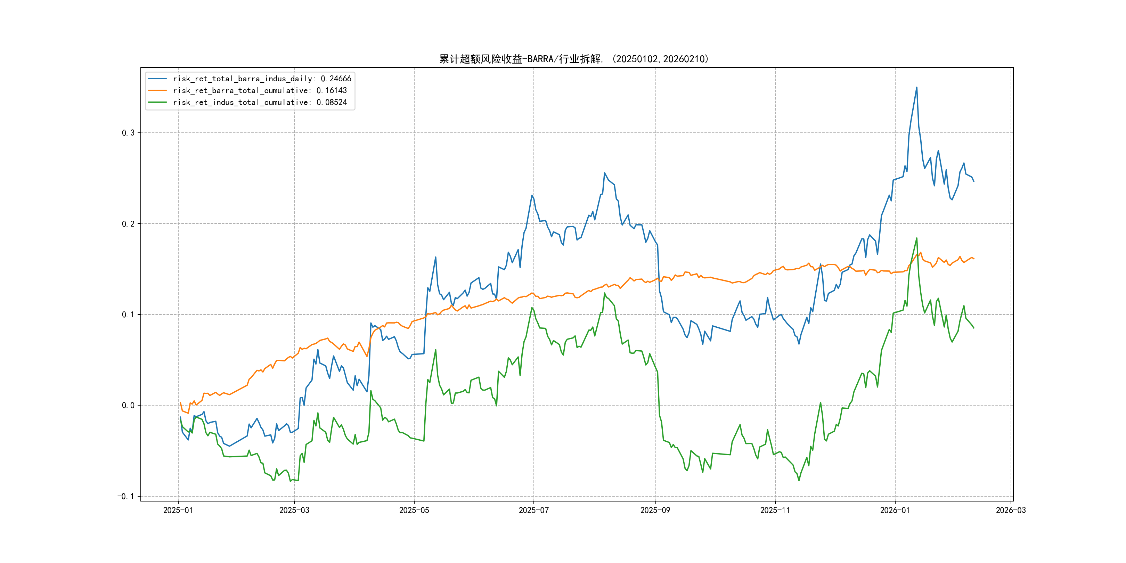Click the 0.3 y-axis tick label
This screenshot has height=563, width=1126.
click(128, 133)
